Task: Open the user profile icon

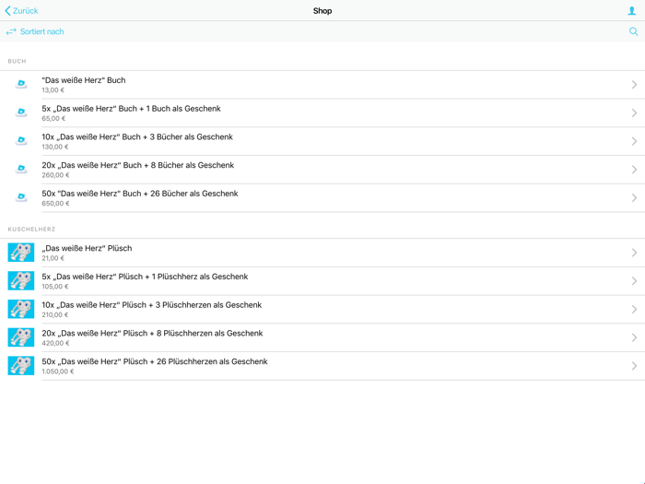Action: tap(632, 11)
